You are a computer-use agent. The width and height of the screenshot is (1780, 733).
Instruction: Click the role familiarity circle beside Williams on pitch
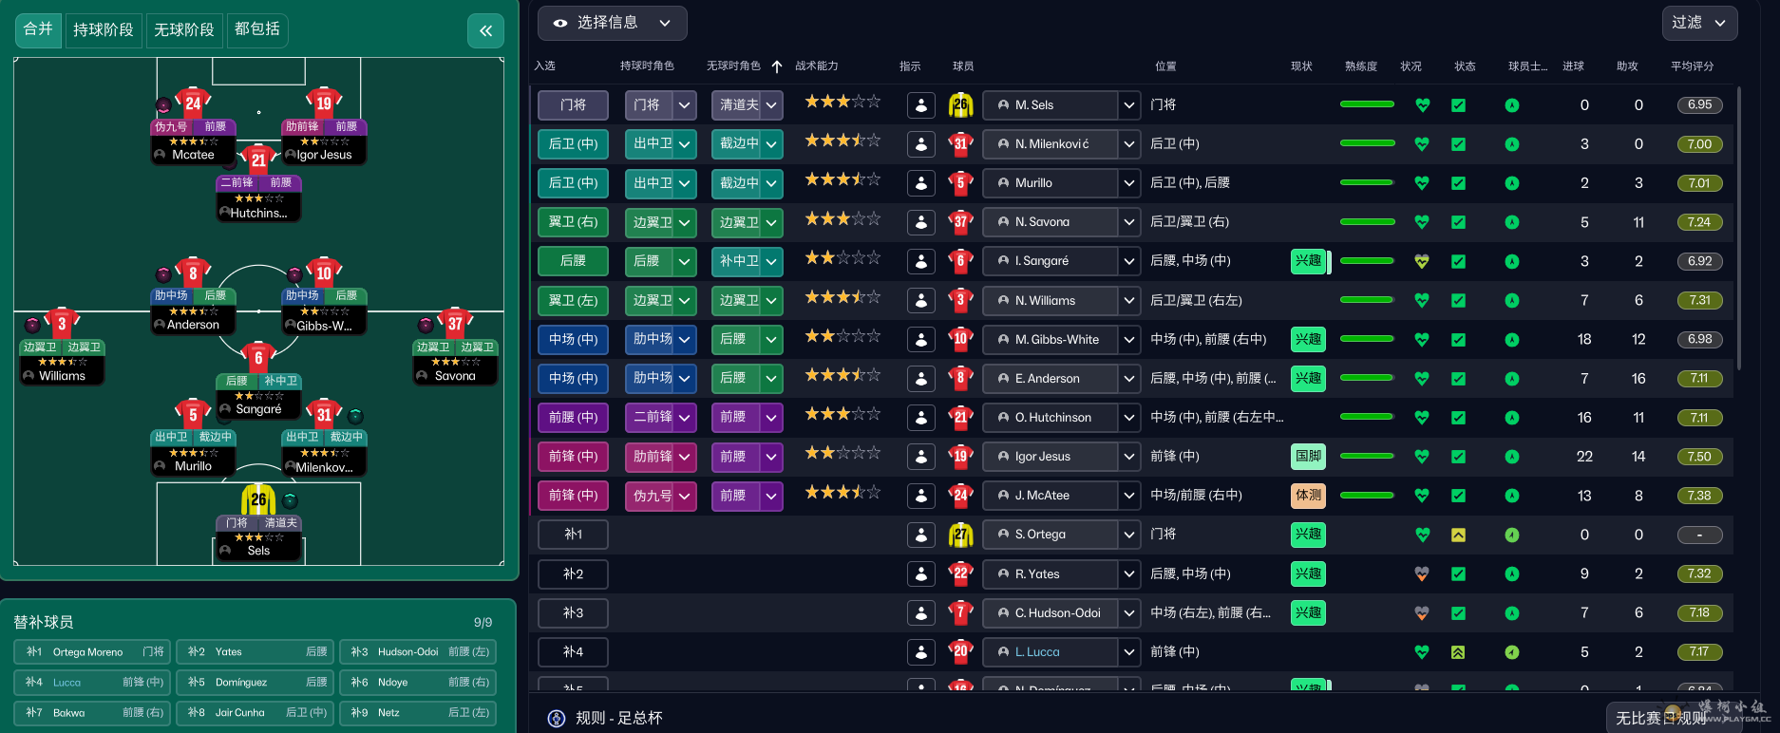pyautogui.click(x=32, y=325)
